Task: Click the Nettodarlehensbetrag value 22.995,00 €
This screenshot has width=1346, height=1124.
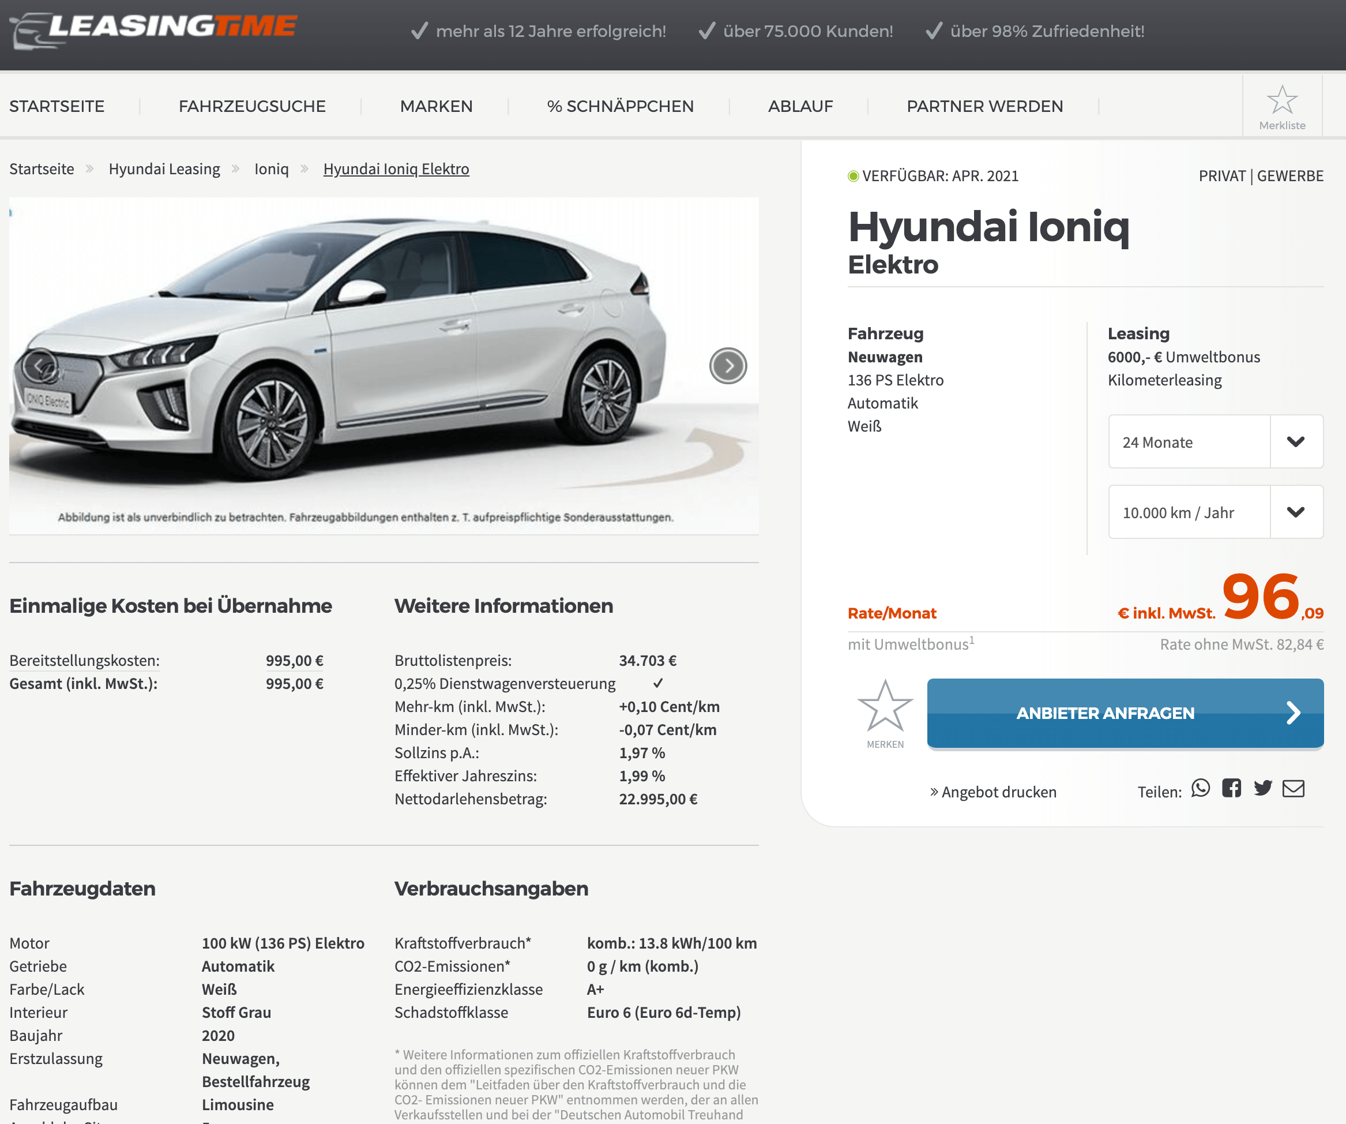Action: coord(657,799)
